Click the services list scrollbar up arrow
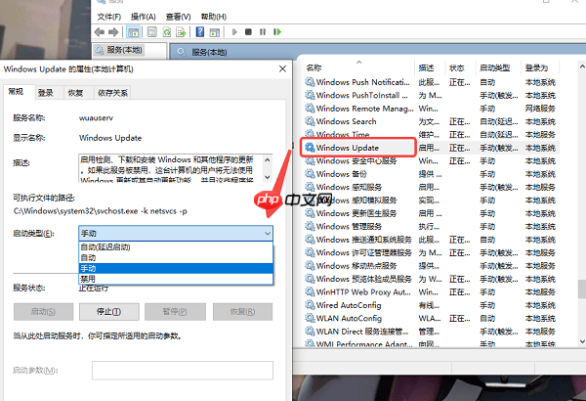 (582, 67)
